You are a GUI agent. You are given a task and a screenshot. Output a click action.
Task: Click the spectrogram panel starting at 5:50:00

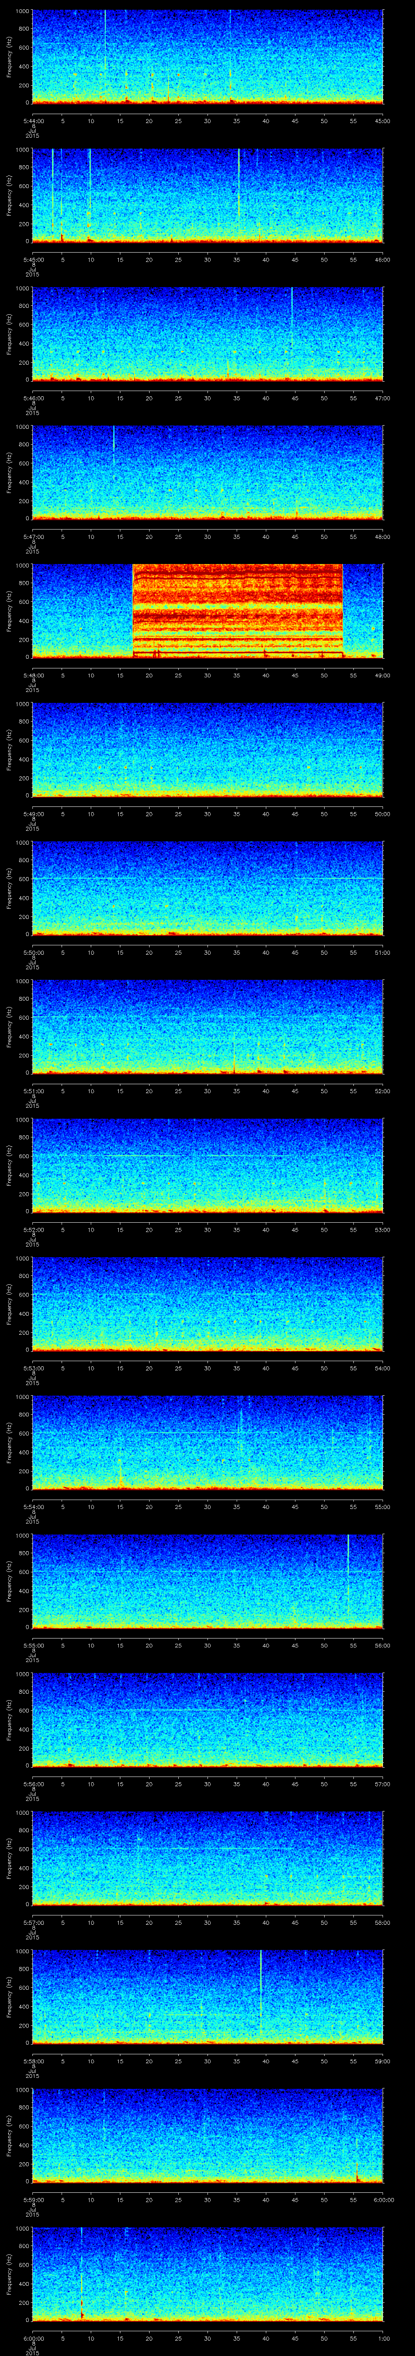click(207, 888)
